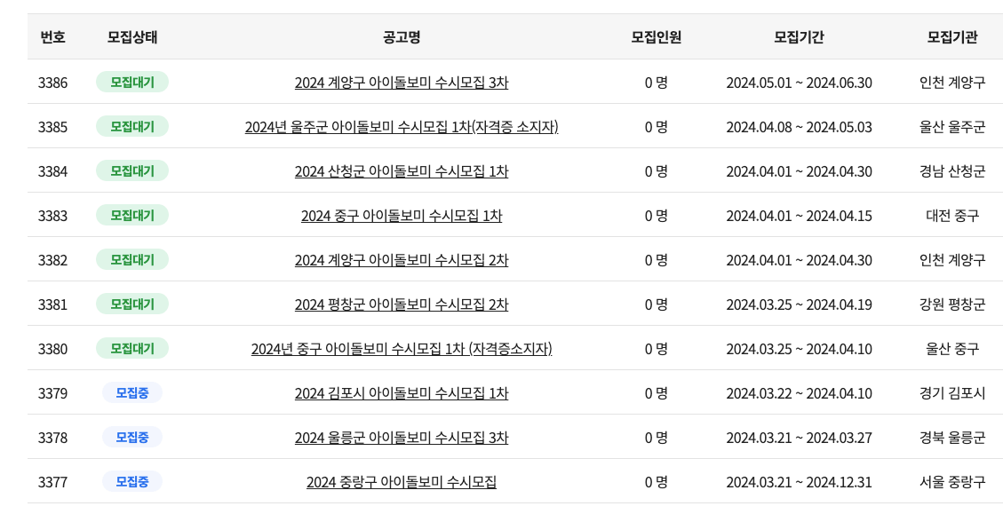Click the 모집상태 column header
The width and height of the screenshot is (1003, 522).
[x=131, y=37]
